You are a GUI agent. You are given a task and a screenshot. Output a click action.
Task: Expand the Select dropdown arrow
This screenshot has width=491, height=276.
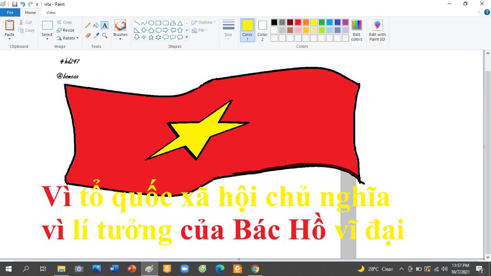[x=47, y=39]
